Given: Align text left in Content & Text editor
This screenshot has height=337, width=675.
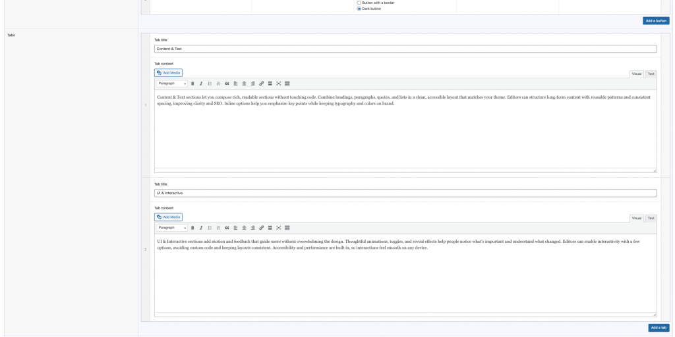Looking at the screenshot, I should pyautogui.click(x=235, y=84).
